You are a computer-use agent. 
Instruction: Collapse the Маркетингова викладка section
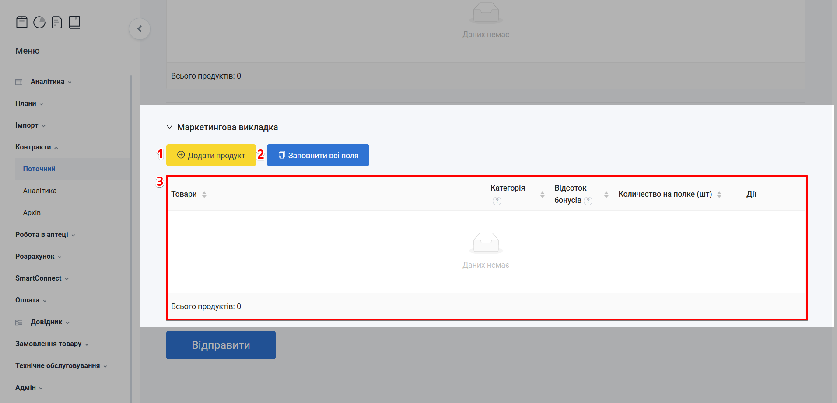click(169, 127)
